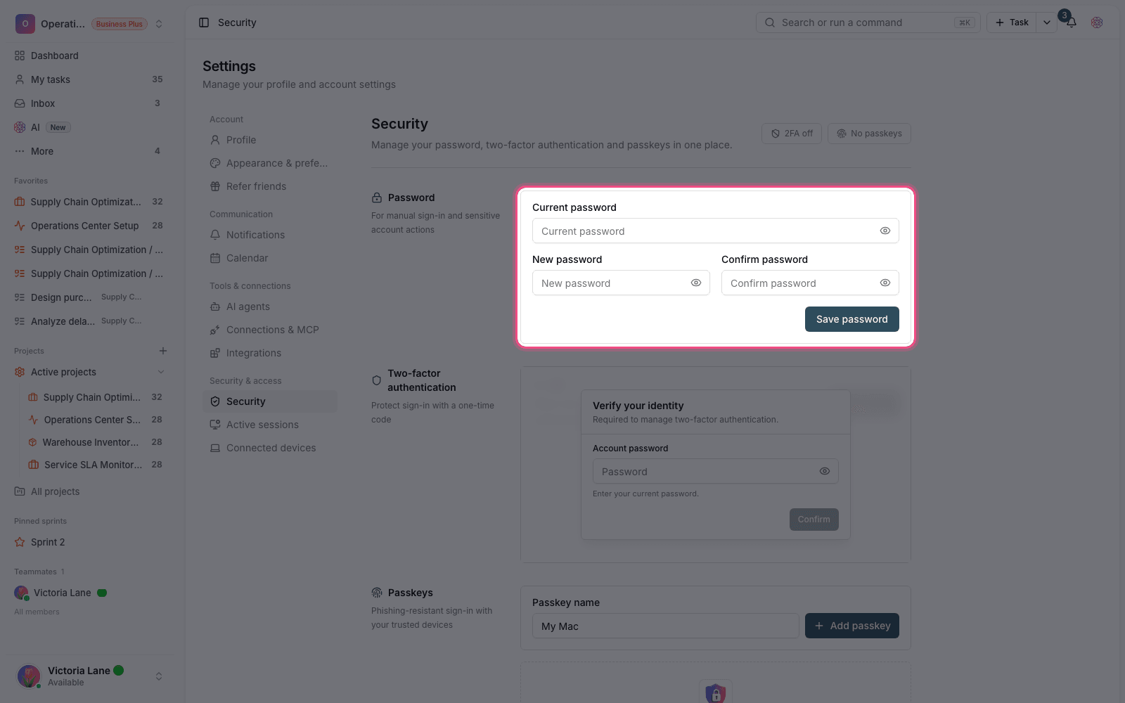
Task: Click the More ellipsis item
Action: click(89, 151)
